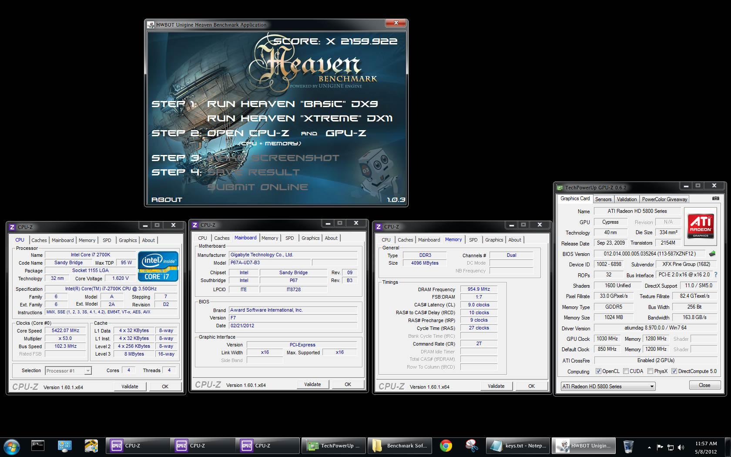Click the network tray icon
This screenshot has width=731, height=457.
pos(671,447)
